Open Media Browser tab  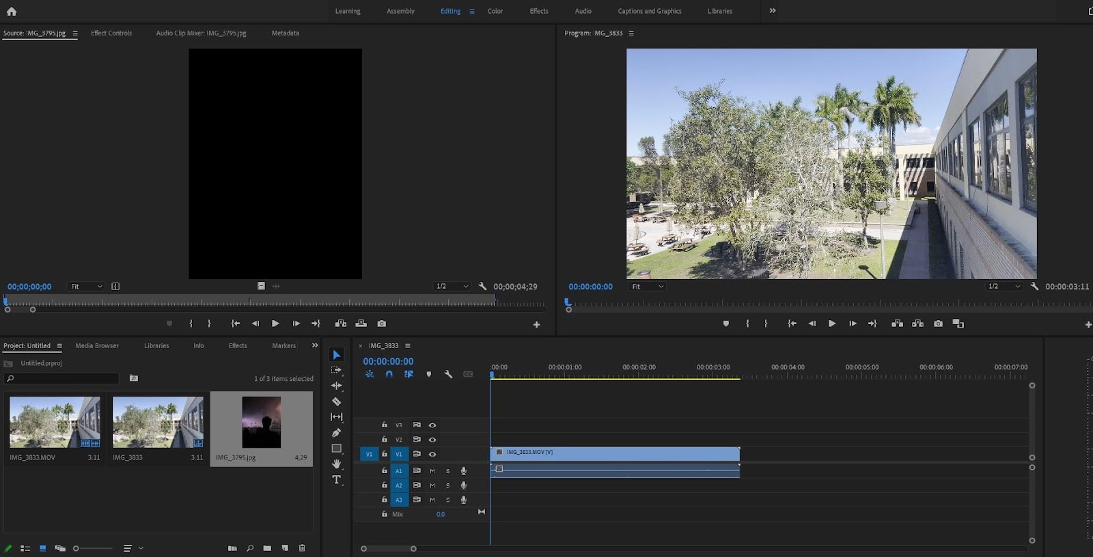pos(97,345)
